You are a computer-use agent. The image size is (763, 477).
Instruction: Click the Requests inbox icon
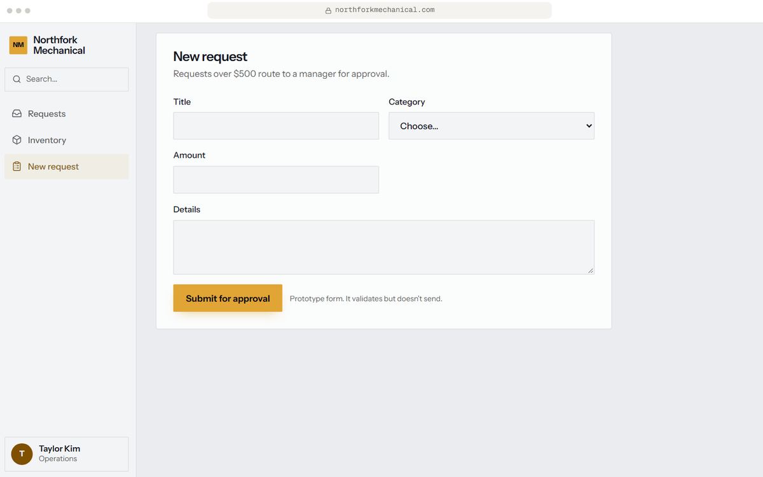[x=17, y=114]
